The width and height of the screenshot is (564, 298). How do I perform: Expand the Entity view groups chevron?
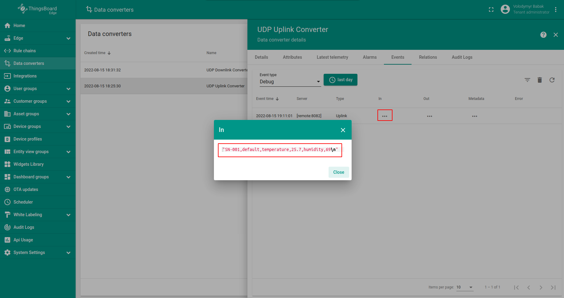(x=69, y=152)
